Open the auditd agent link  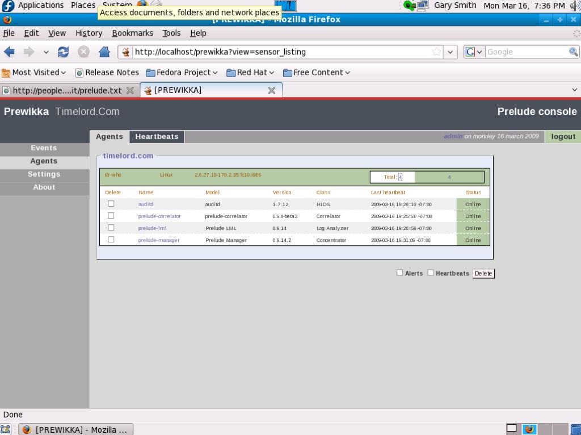pyautogui.click(x=146, y=204)
